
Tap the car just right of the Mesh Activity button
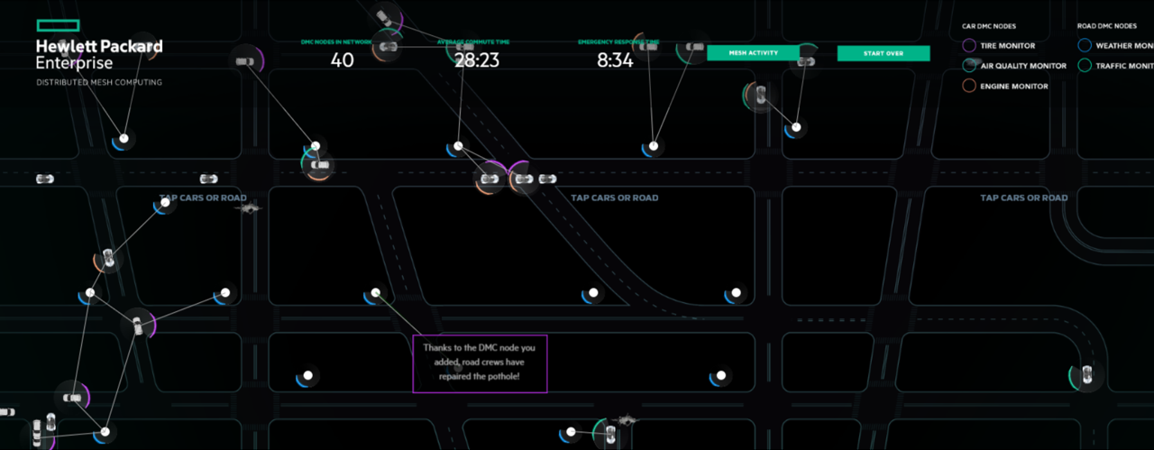click(805, 61)
